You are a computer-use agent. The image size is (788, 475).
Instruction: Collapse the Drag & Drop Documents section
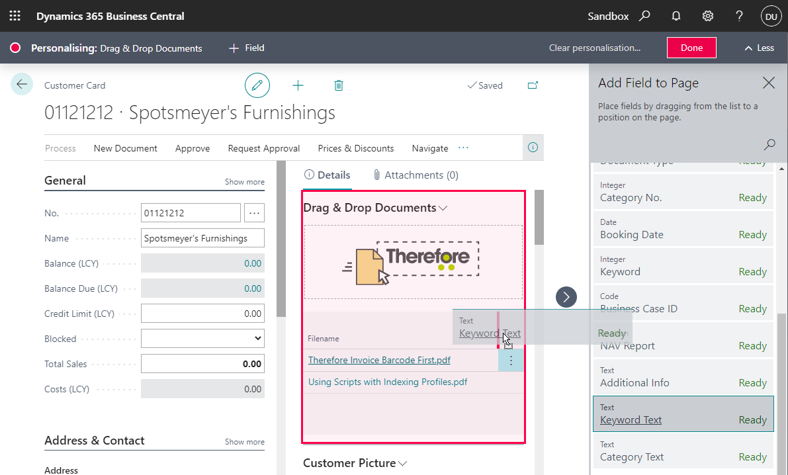(443, 208)
